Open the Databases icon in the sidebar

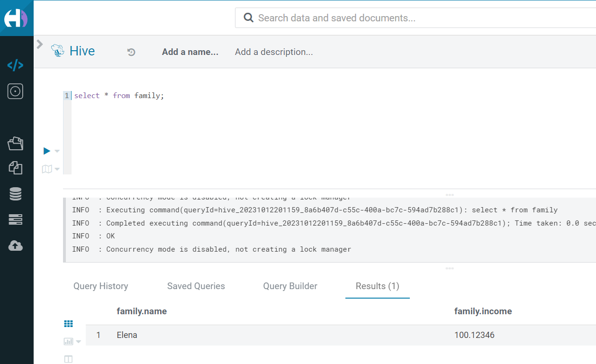15,193
